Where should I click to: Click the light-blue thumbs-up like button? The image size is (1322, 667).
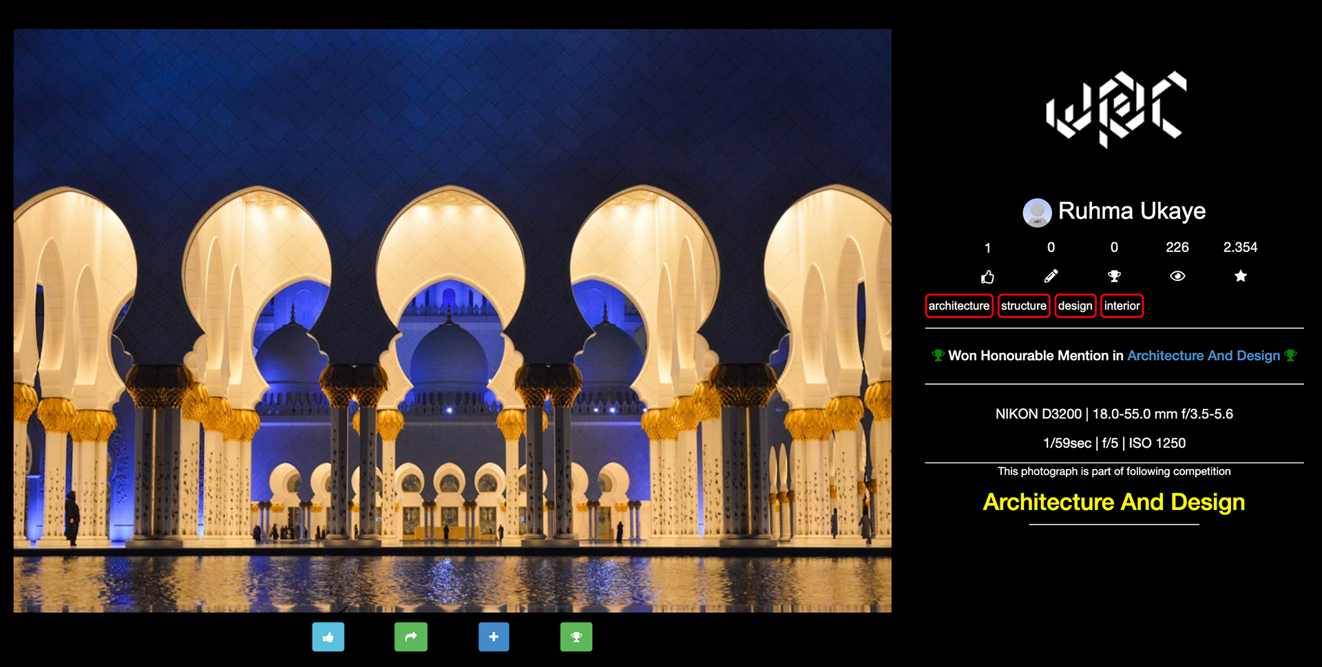click(x=328, y=637)
